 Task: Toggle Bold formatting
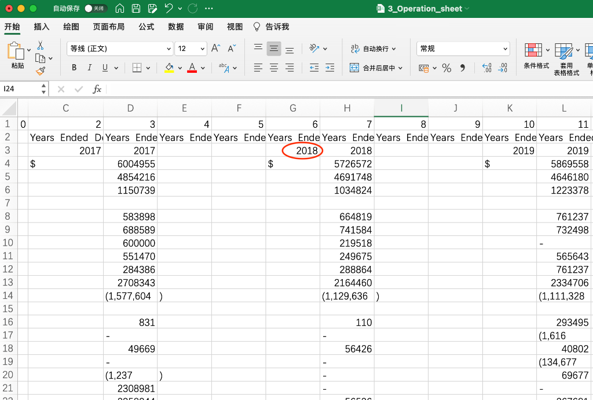coord(74,68)
